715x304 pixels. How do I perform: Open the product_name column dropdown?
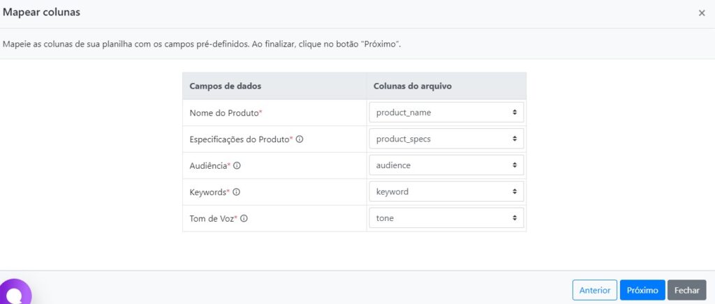pyautogui.click(x=446, y=112)
